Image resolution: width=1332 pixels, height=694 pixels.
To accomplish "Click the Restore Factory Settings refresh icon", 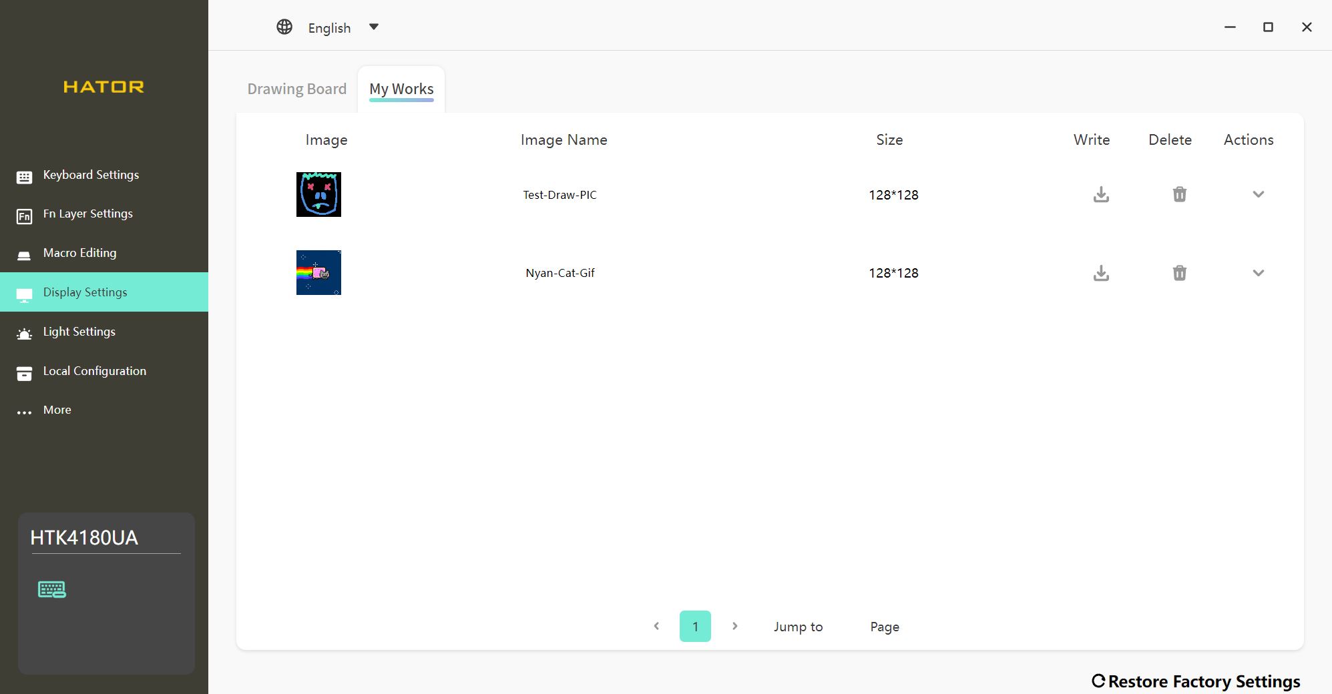I will point(1098,681).
